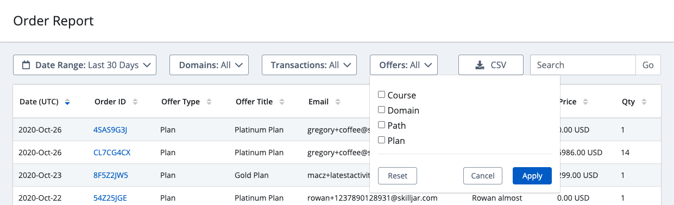Apply the offers filter

(x=532, y=176)
